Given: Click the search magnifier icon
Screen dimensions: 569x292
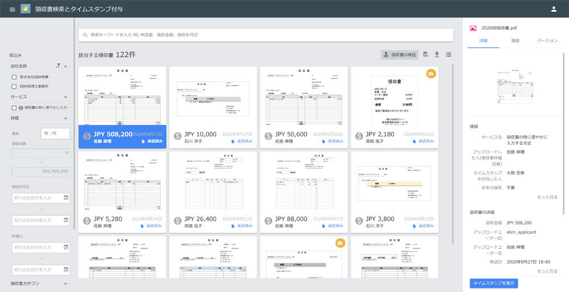Looking at the screenshot, I should [x=85, y=35].
